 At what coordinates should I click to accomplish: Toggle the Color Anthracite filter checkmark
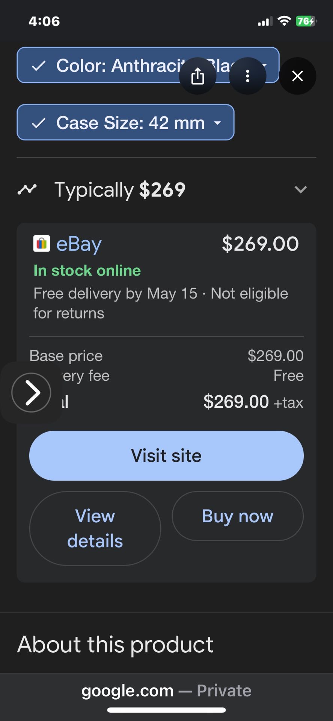click(x=39, y=66)
